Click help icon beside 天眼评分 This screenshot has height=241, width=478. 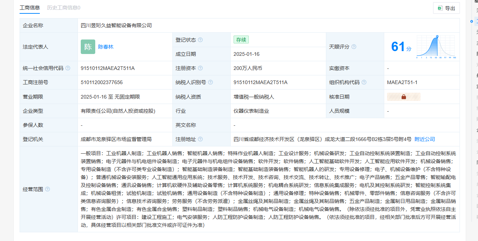coord(354,47)
